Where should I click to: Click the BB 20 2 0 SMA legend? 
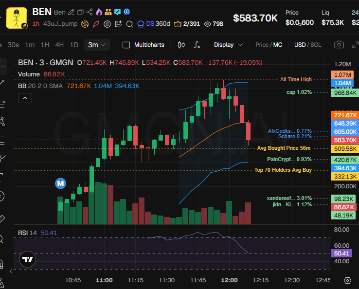pyautogui.click(x=40, y=86)
